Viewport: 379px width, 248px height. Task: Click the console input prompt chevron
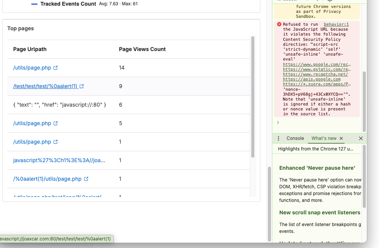coord(278,122)
